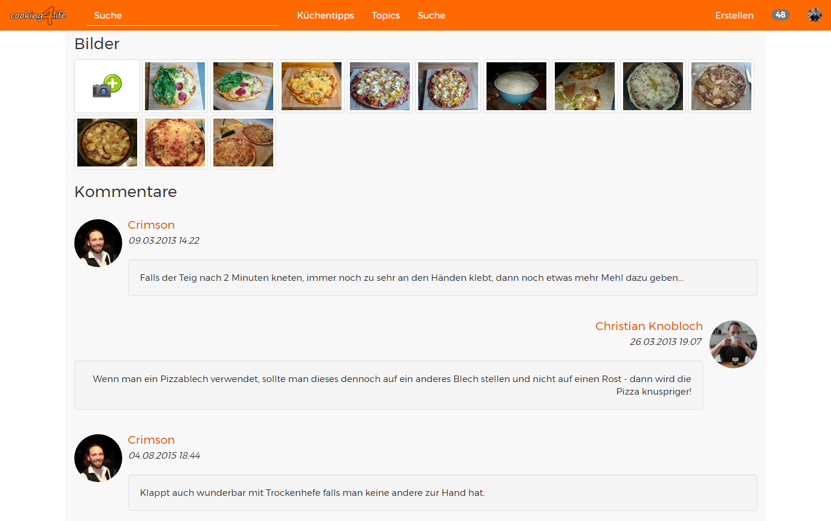Click Crimson's avatar on the 09.03.2013 comment
Viewport: 831px width, 521px height.
click(x=98, y=243)
